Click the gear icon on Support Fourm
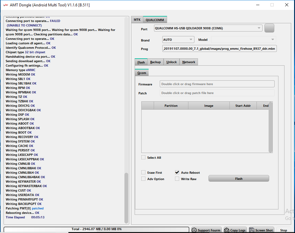This screenshot has width=295, height=233. pos(194,230)
